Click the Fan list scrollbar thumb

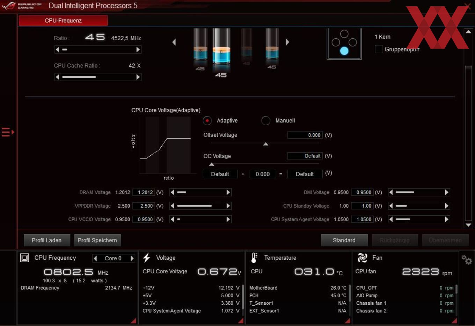point(456,289)
